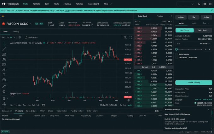Open the Size currency FATCOIN dropdown

point(205,44)
